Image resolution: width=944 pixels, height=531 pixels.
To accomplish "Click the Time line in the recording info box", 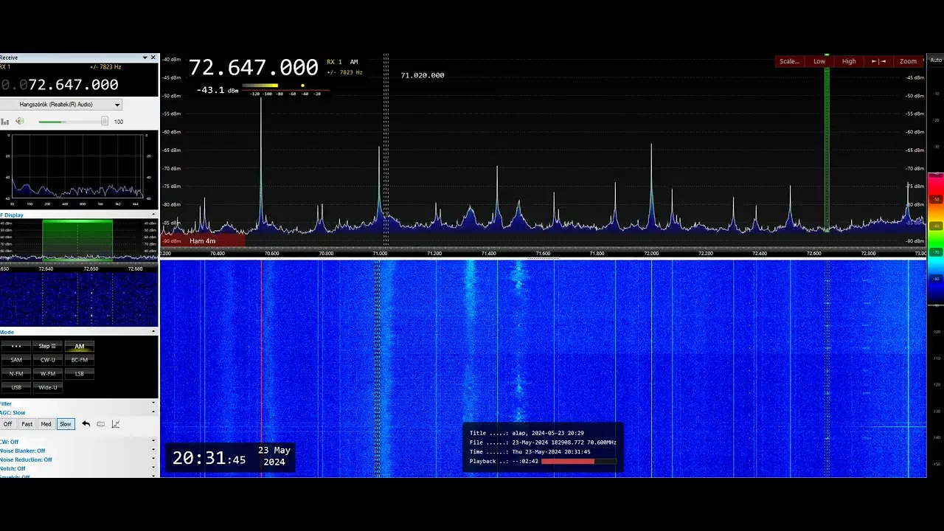I will pos(530,451).
